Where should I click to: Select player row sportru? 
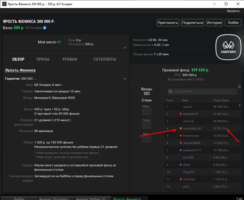[202, 107]
